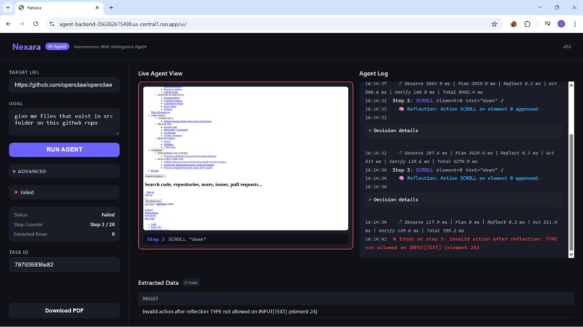Open a new browser tab

click(x=111, y=7)
